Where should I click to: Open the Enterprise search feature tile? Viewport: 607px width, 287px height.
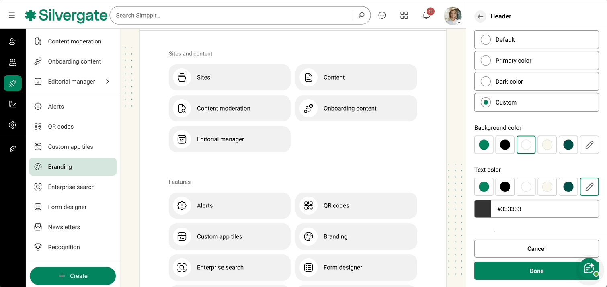[x=229, y=267]
